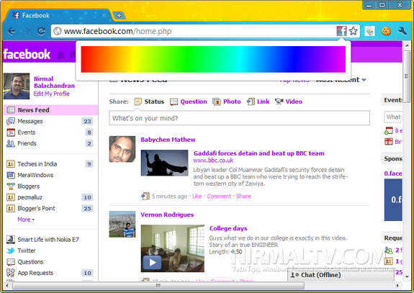Open the MeraWindows group

[x=35, y=175]
